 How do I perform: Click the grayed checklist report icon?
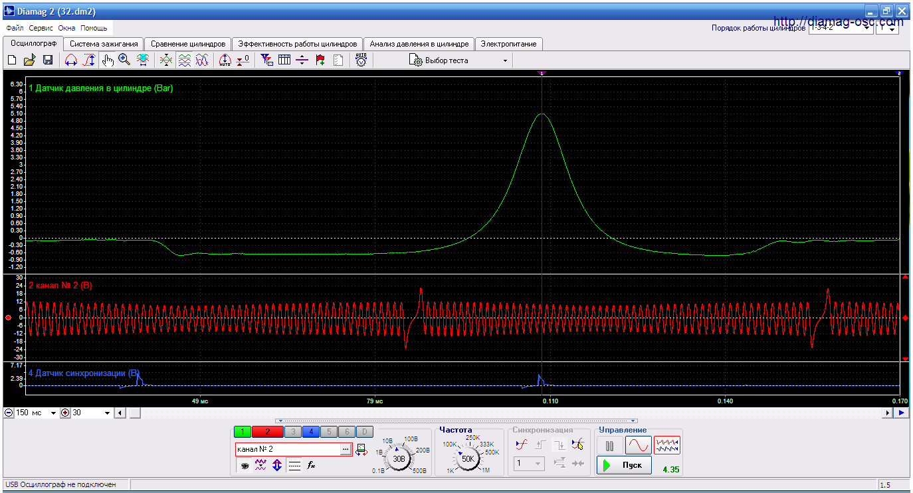coord(338,60)
